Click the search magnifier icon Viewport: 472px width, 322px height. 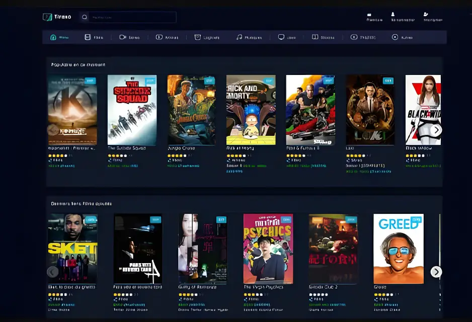click(x=85, y=17)
